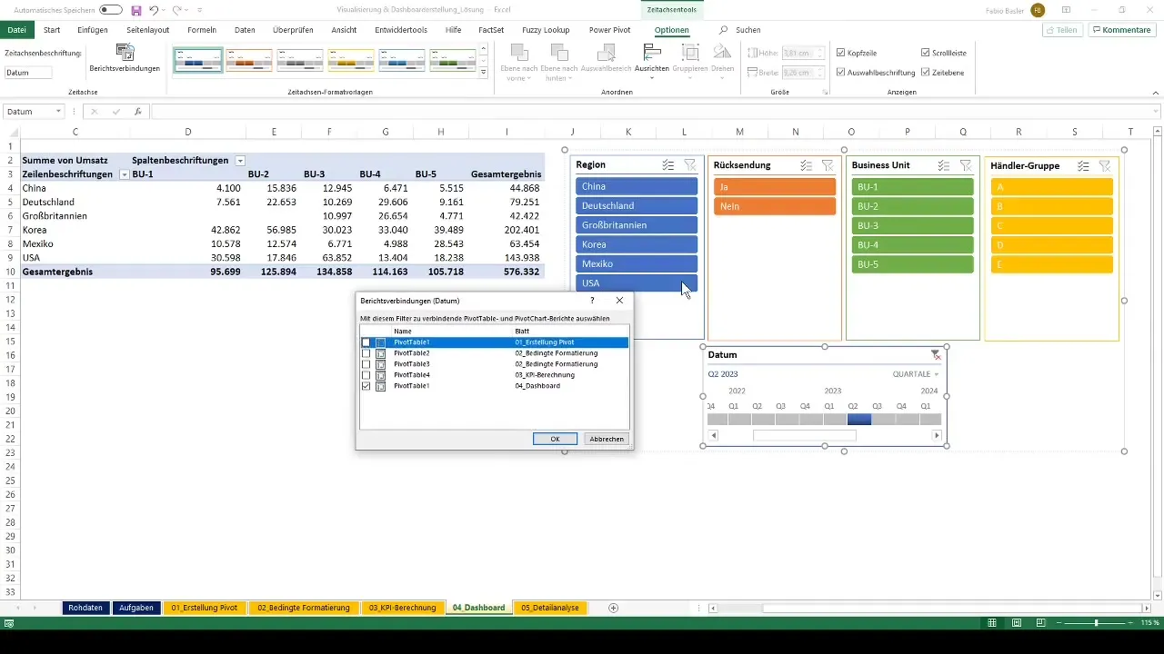Click Abbrechen in the dialog

point(607,439)
